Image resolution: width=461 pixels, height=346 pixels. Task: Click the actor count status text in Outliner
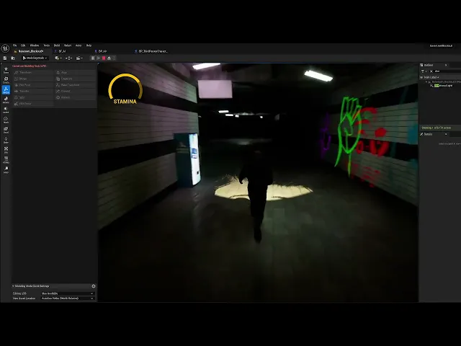point(437,128)
